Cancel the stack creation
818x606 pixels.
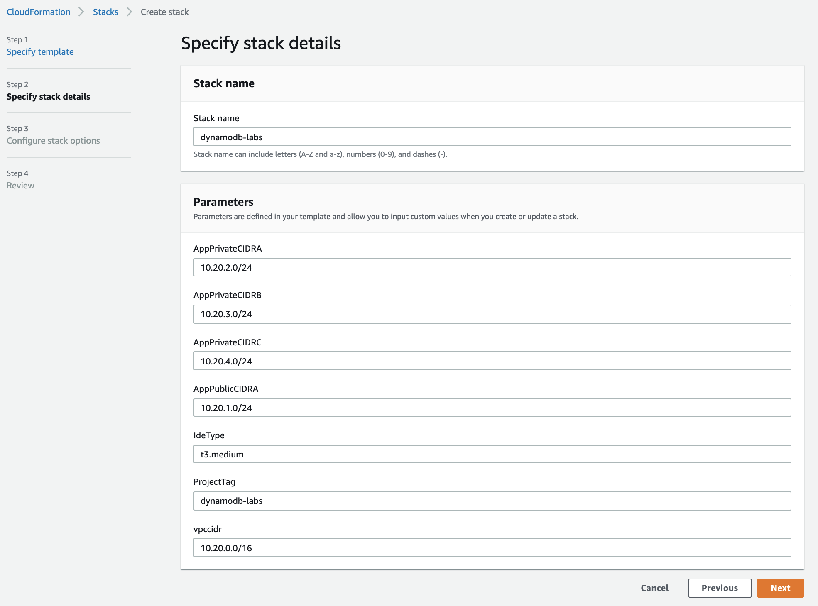654,588
